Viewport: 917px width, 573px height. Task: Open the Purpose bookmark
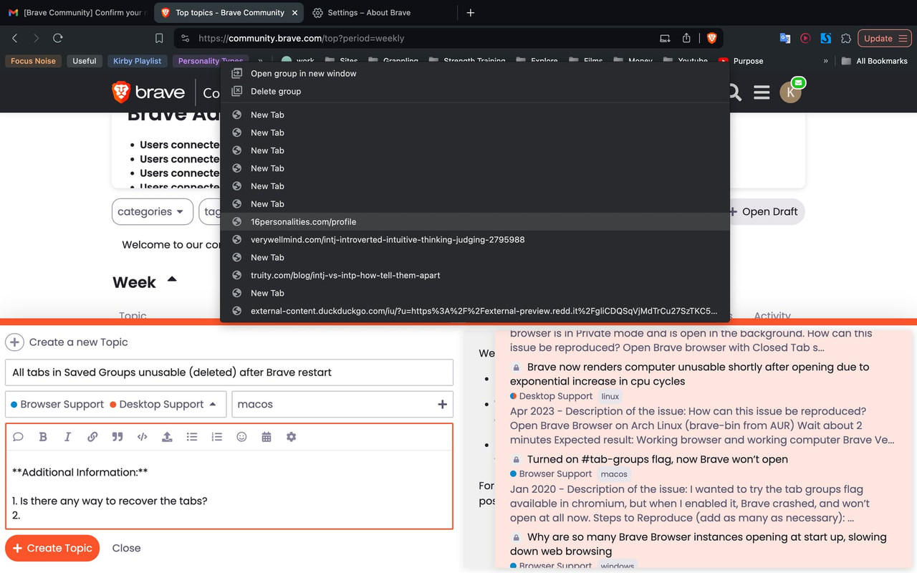coord(741,61)
